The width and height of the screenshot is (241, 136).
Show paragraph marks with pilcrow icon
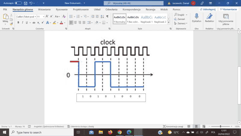tap(107, 17)
